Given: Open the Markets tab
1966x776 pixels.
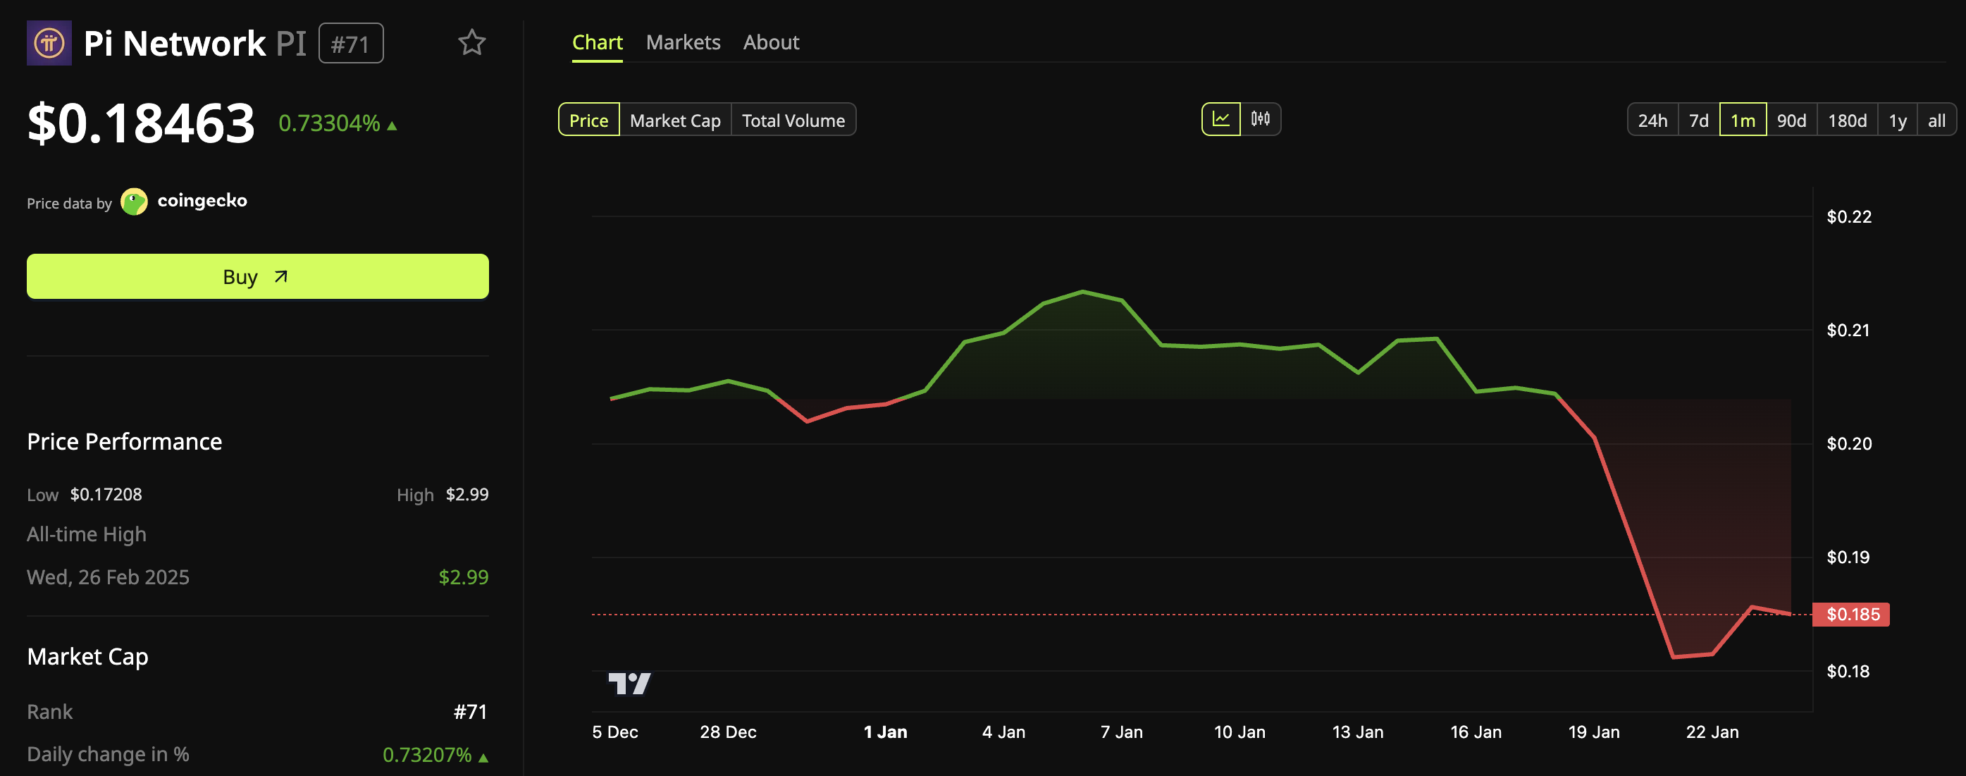Looking at the screenshot, I should [x=682, y=43].
